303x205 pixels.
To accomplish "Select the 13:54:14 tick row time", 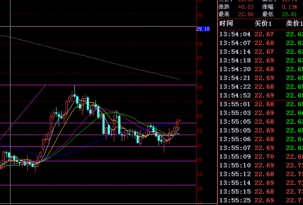I will click(235, 52).
